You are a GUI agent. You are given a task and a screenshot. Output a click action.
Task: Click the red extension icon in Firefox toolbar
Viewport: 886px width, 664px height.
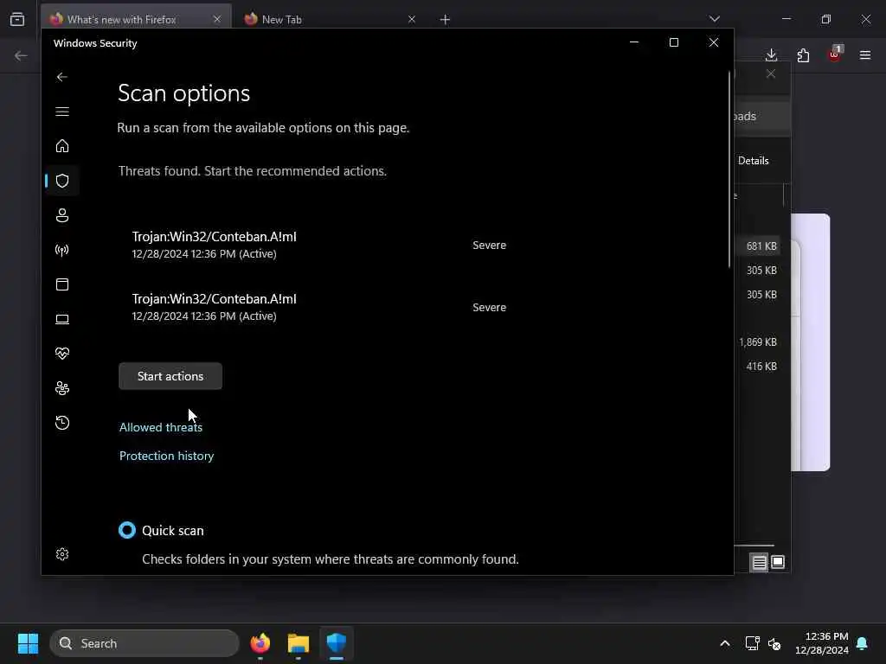pos(834,54)
